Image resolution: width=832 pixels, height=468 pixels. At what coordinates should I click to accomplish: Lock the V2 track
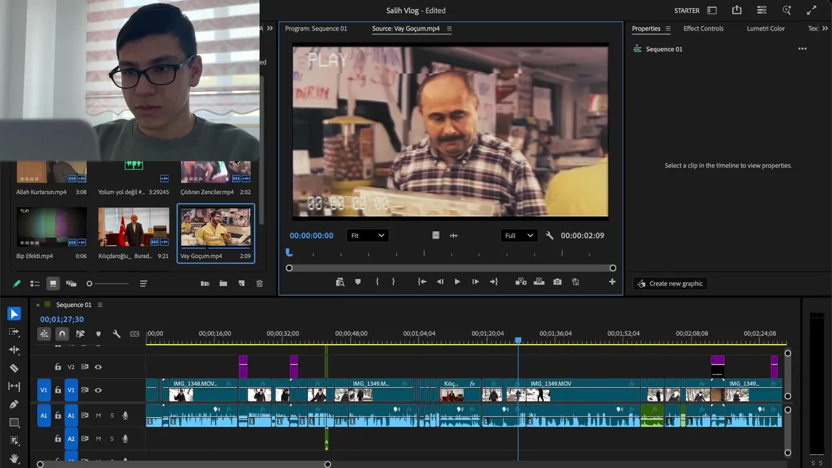pyautogui.click(x=58, y=367)
